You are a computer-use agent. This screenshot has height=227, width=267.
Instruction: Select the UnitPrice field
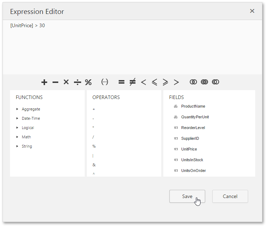tap(189, 149)
